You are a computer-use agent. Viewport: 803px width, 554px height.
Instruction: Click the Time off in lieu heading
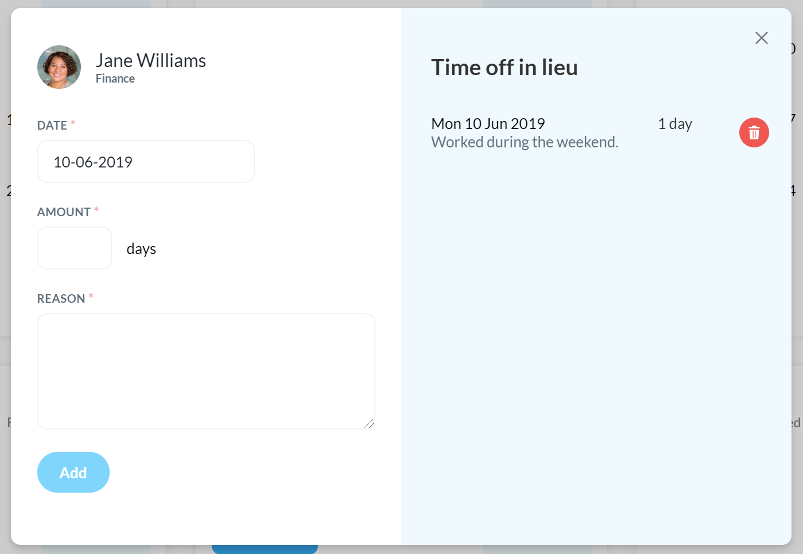point(505,68)
